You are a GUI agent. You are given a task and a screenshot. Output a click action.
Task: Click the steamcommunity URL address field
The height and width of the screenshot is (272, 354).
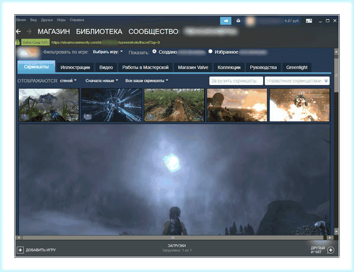pyautogui.click(x=106, y=42)
